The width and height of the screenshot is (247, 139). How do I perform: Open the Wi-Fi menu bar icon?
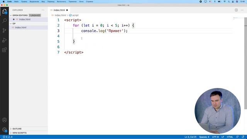pyautogui.click(x=225, y=2)
